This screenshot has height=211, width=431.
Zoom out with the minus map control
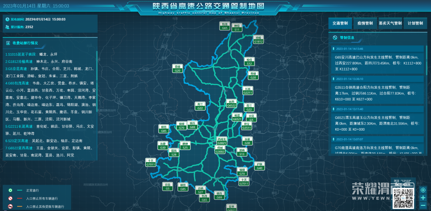[x=423, y=205]
